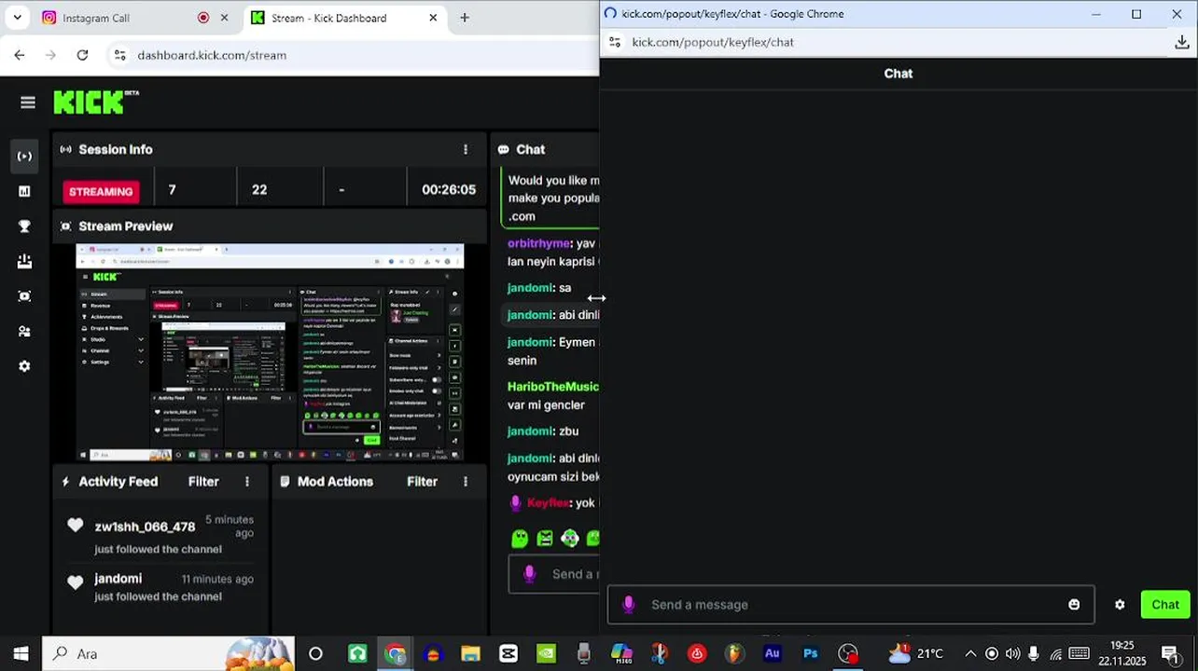Click HariboTheMusic username in dashboard chat
The height and width of the screenshot is (671, 1198).
(553, 386)
